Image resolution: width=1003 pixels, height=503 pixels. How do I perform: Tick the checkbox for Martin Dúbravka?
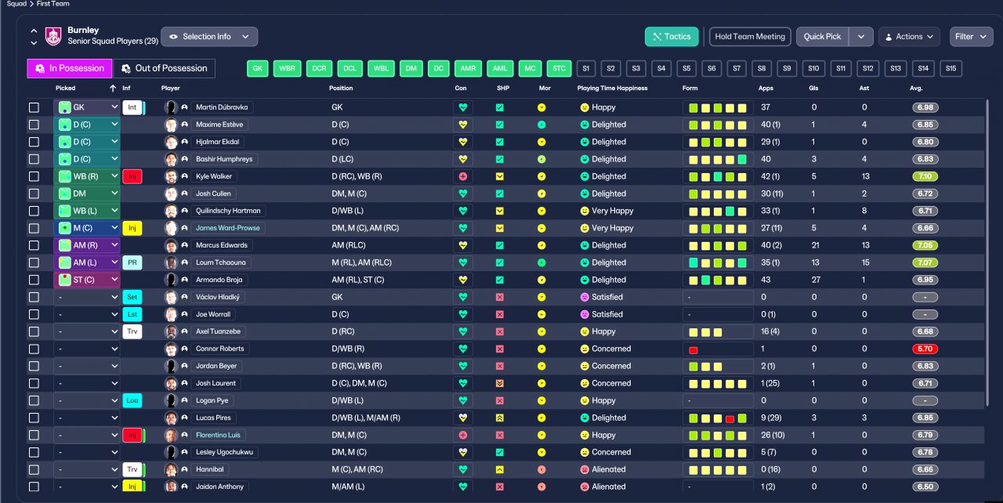point(34,107)
